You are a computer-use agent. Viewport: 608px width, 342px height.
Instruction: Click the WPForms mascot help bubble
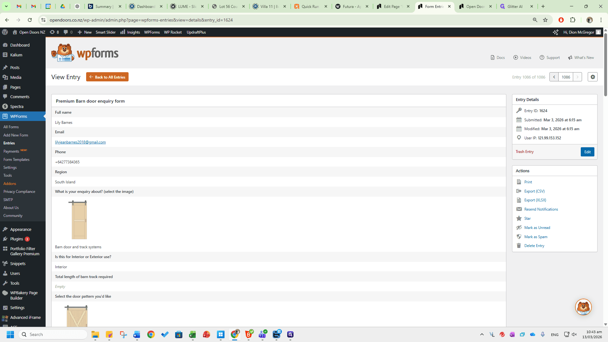(x=583, y=307)
